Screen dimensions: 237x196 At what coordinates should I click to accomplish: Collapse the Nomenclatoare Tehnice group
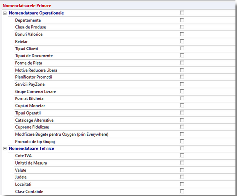(x=5, y=149)
